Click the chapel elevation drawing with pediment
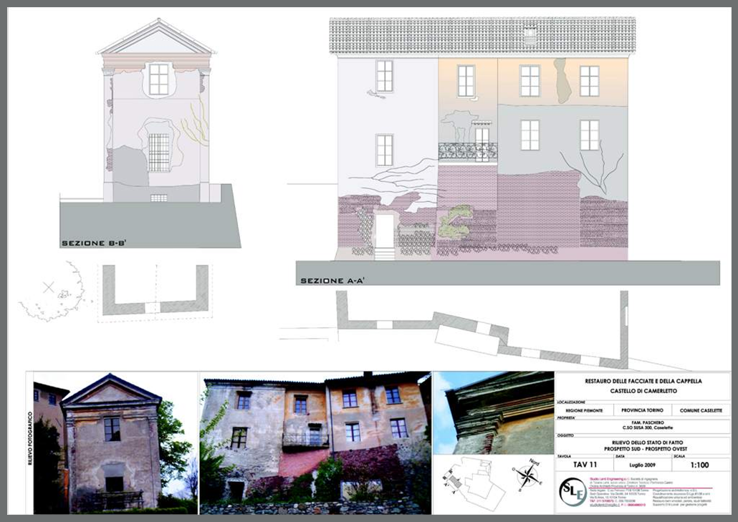 pyautogui.click(x=156, y=110)
